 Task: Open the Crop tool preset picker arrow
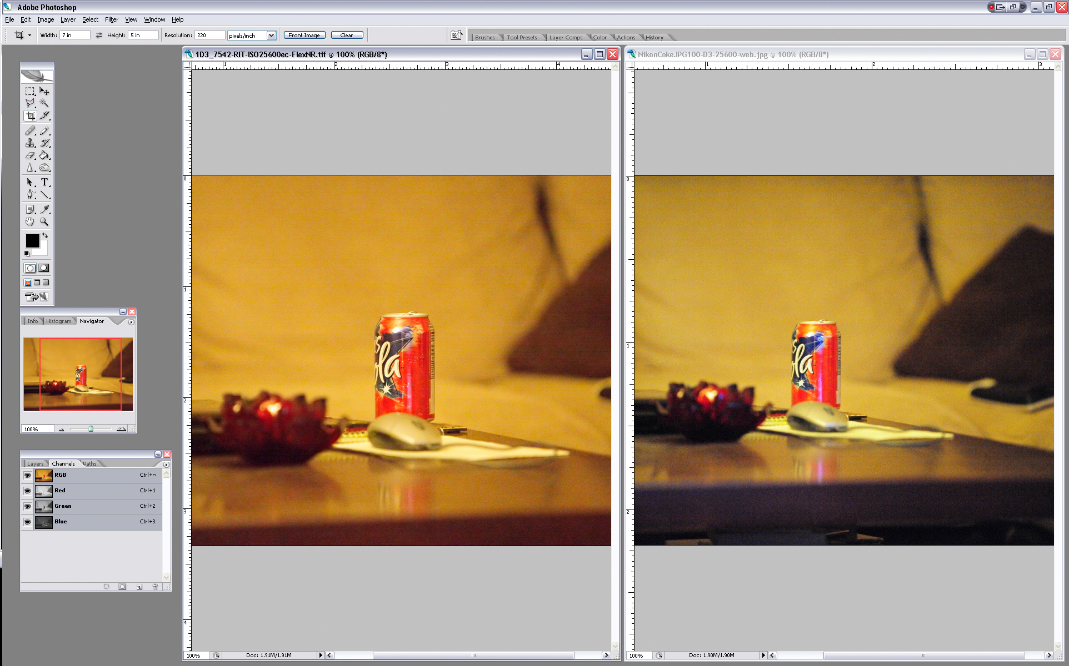pyautogui.click(x=29, y=35)
